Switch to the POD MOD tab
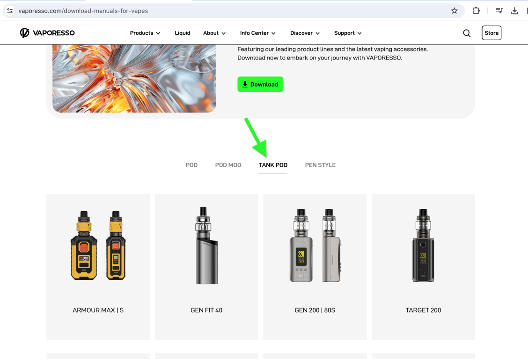The height and width of the screenshot is (359, 528). click(x=228, y=165)
